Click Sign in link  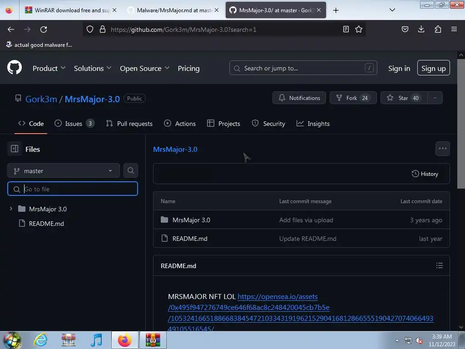(399, 68)
